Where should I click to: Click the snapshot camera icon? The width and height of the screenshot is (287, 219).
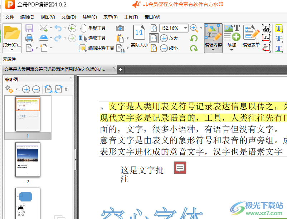click(120, 28)
